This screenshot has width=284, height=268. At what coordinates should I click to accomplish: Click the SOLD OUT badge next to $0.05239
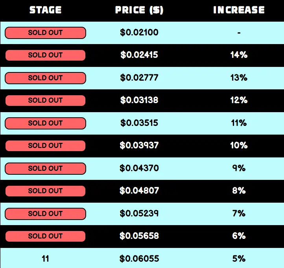(45, 214)
